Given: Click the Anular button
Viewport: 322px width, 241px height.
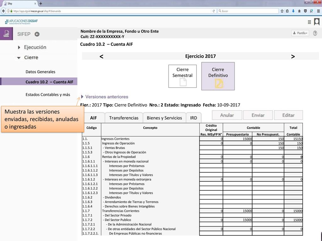Looking at the screenshot, I should click(x=227, y=115).
